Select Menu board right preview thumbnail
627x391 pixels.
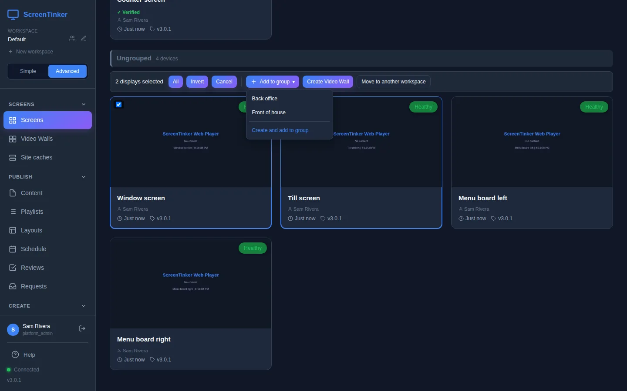[x=191, y=283]
